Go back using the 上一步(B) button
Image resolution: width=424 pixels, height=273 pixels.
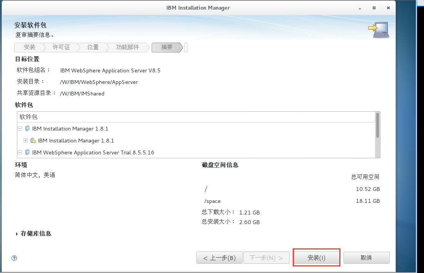(219, 257)
